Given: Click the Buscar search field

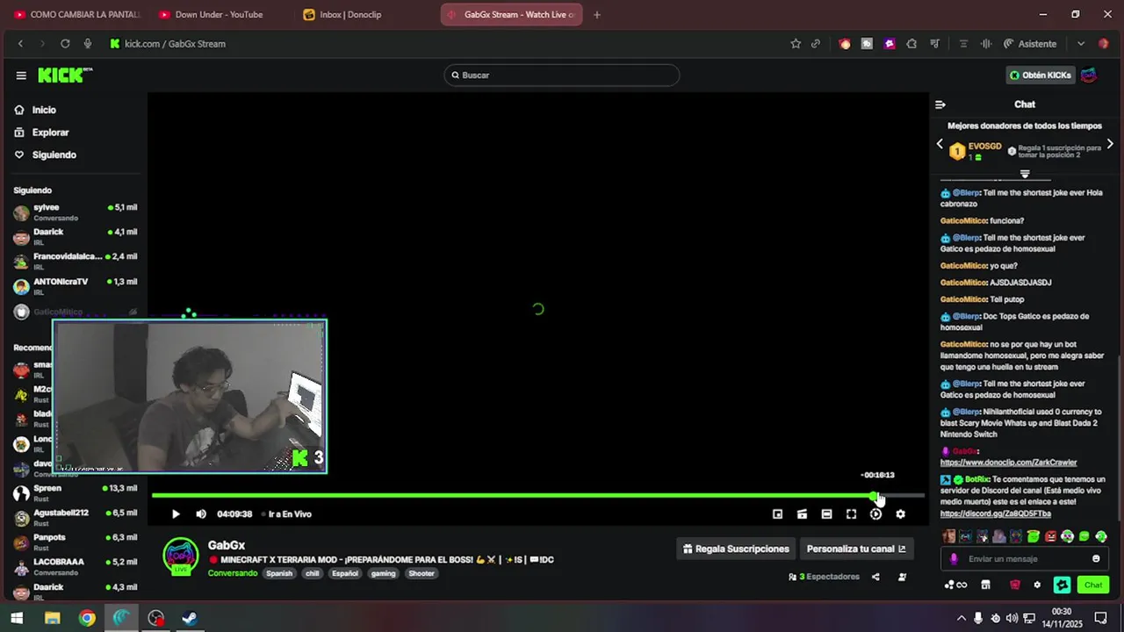Looking at the screenshot, I should [x=562, y=75].
